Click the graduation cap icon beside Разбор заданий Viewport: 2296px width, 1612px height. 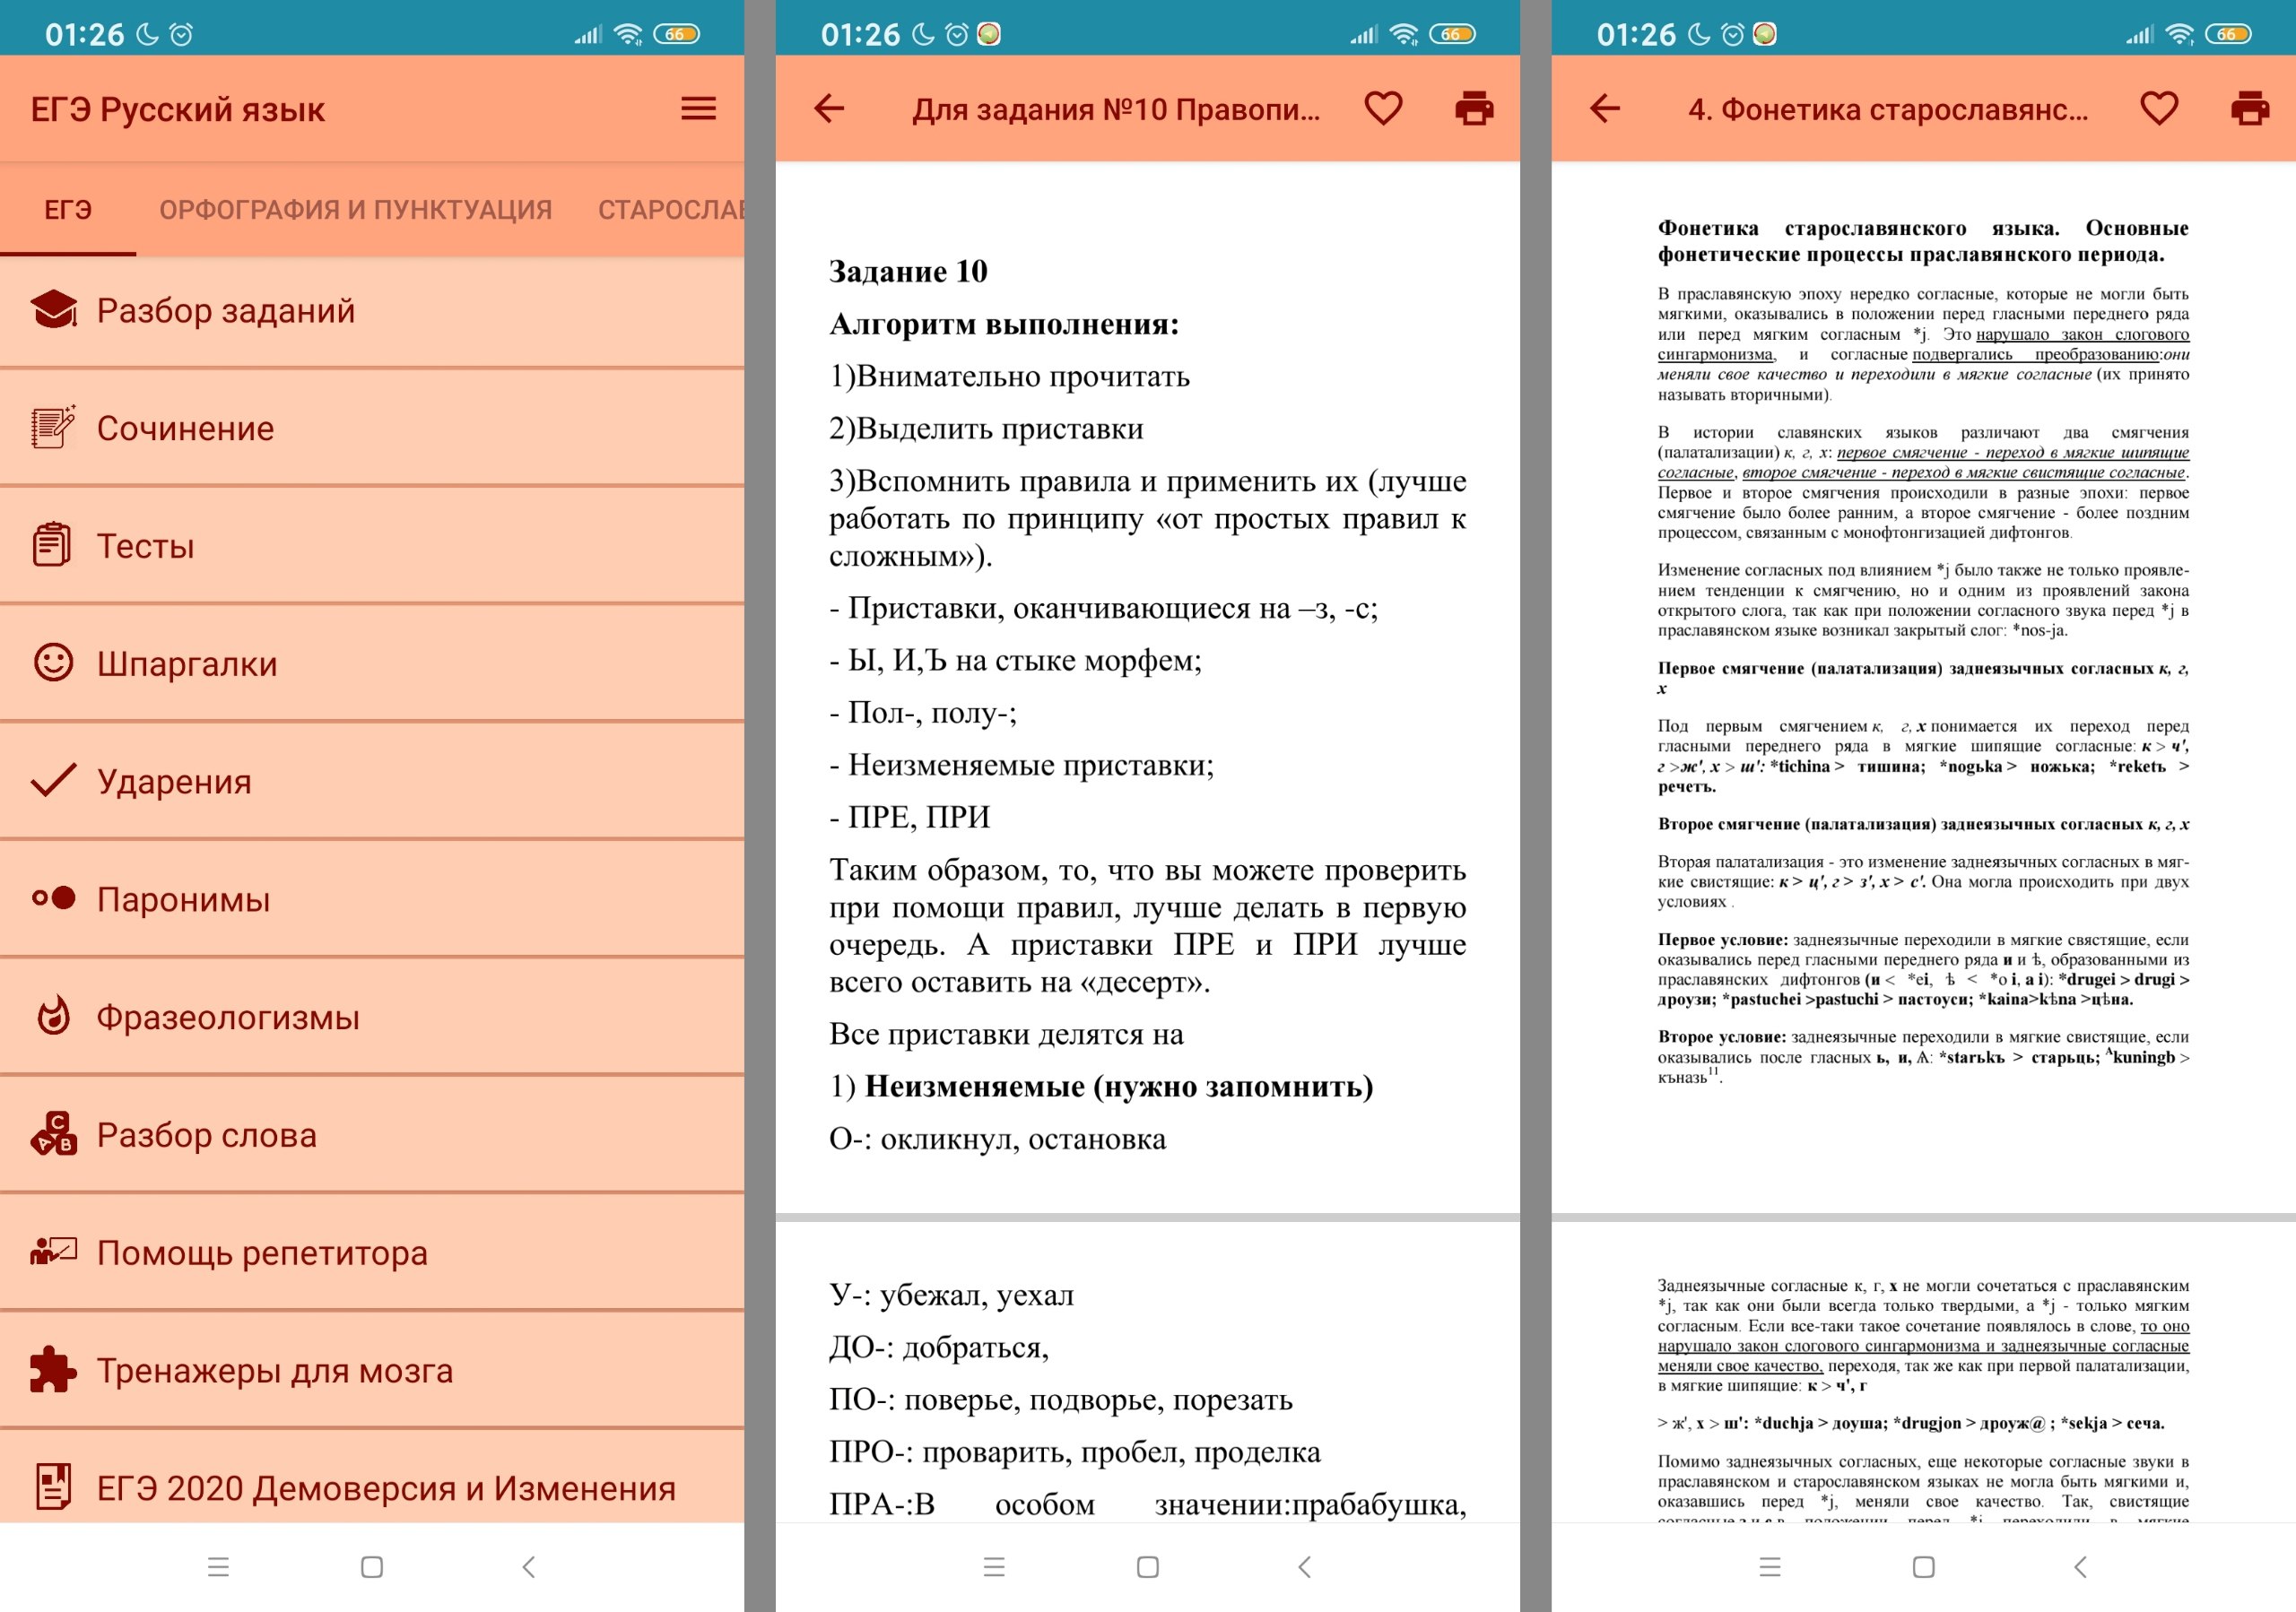[54, 310]
